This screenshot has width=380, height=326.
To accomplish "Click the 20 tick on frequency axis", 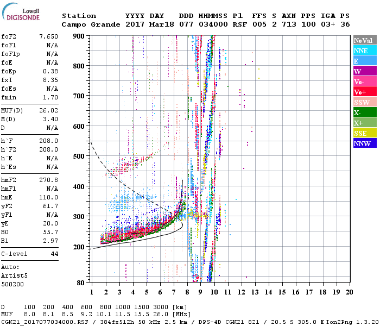I will (349, 292).
